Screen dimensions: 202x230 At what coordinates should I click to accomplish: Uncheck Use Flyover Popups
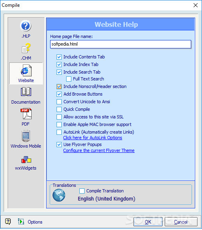59,145
